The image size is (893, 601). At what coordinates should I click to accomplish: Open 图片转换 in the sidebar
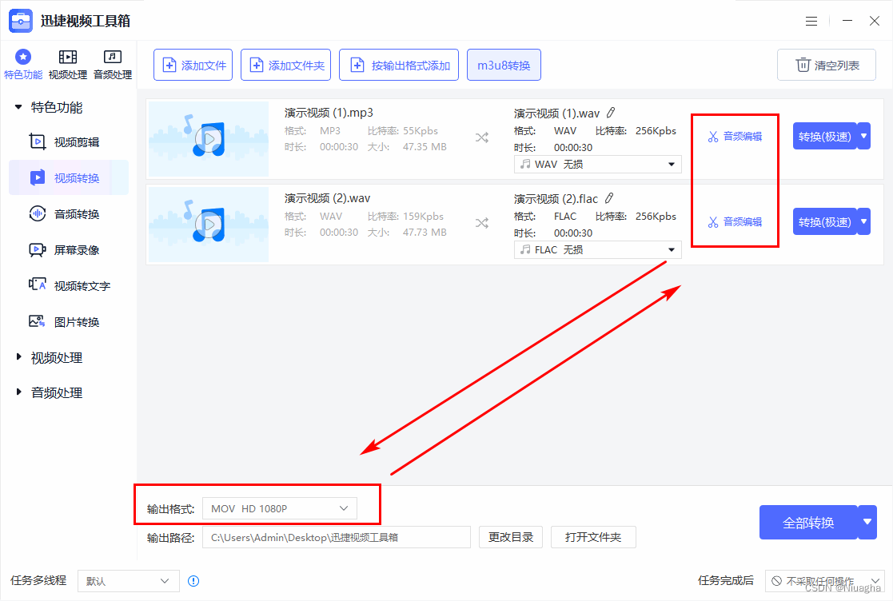pos(68,321)
